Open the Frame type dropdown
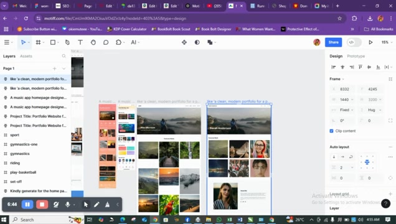 [337, 79]
